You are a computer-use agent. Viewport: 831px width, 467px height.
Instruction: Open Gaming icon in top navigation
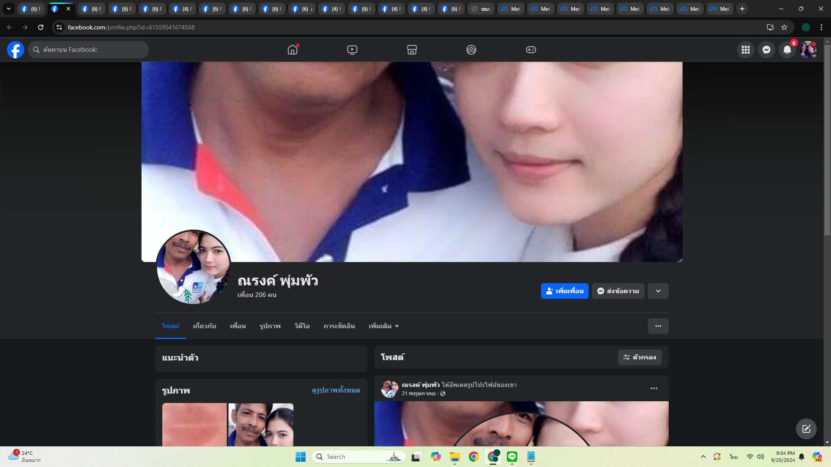pyautogui.click(x=531, y=50)
